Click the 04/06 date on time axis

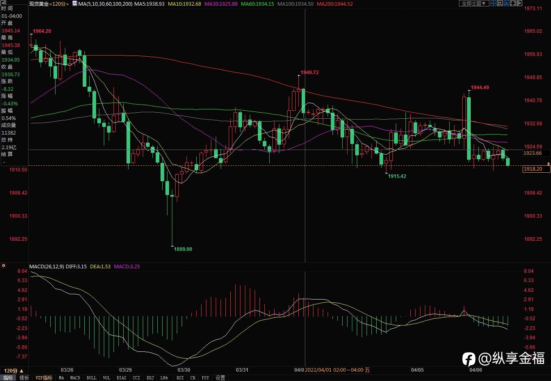pyautogui.click(x=476, y=370)
